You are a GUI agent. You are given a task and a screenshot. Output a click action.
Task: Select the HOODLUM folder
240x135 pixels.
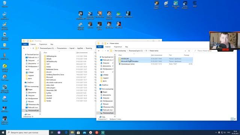coord(155,58)
